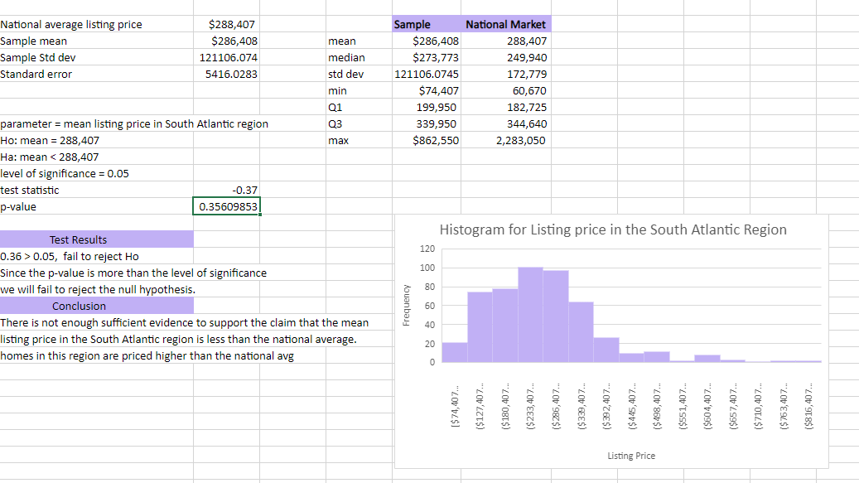The image size is (859, 483).
Task: Select the 'test statistic' label cell
Action: coord(96,190)
